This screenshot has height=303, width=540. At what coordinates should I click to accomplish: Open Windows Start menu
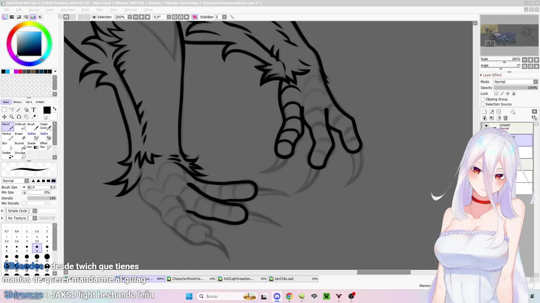[x=189, y=296]
